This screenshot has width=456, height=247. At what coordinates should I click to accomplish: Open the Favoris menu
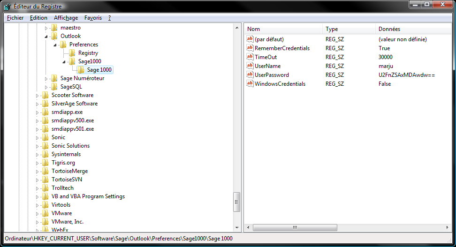tap(93, 18)
